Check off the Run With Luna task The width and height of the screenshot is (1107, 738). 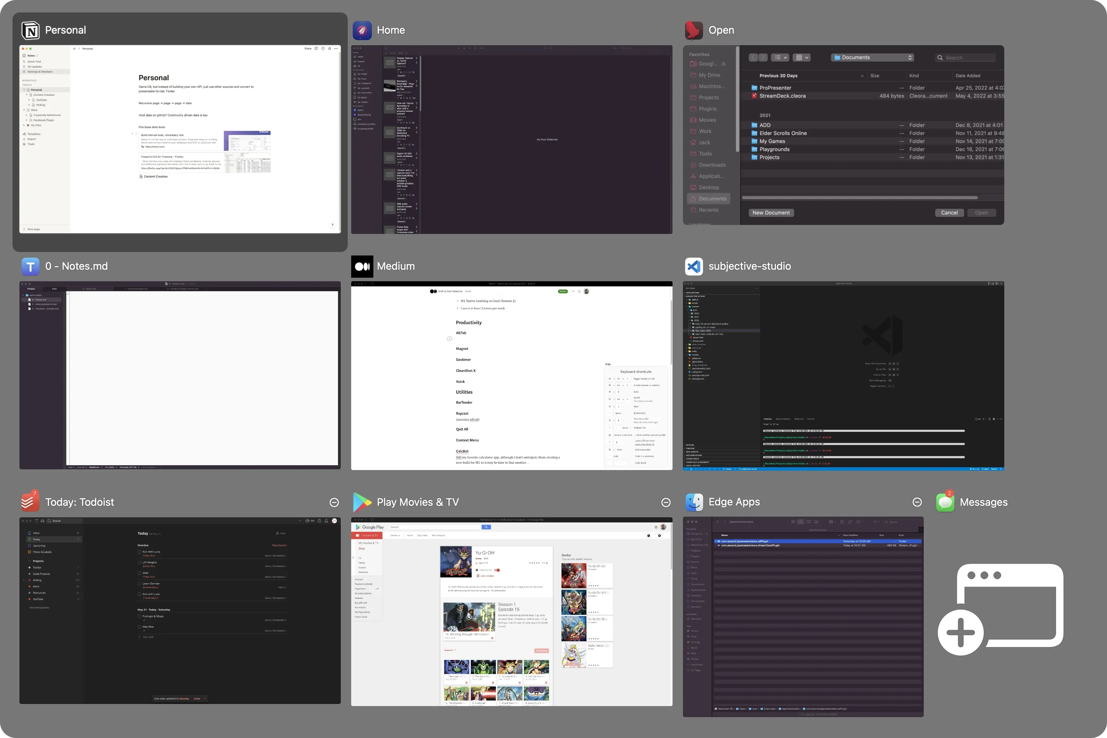[140, 552]
